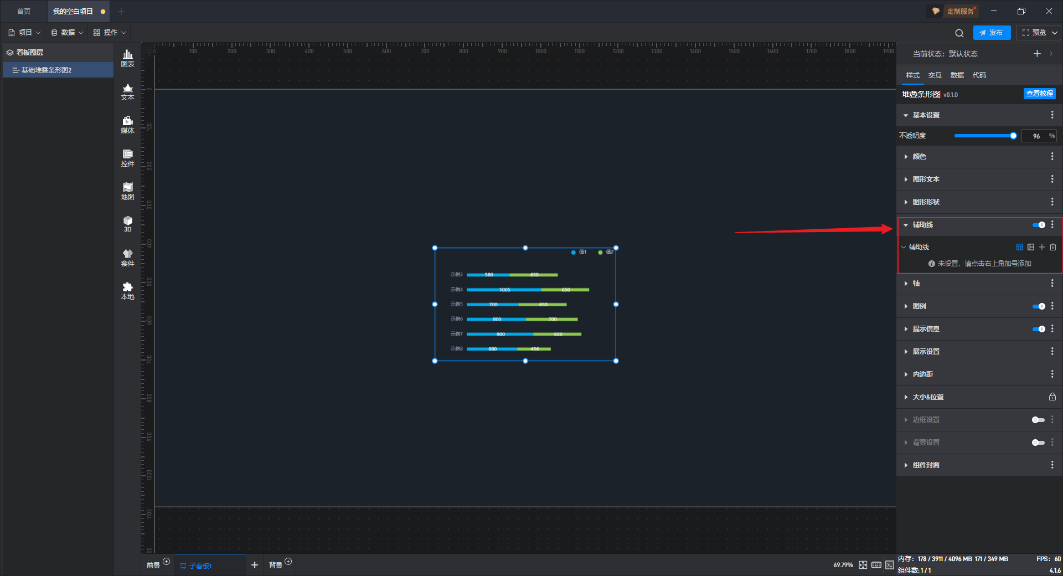Expand the 图形形状 section

pos(906,202)
